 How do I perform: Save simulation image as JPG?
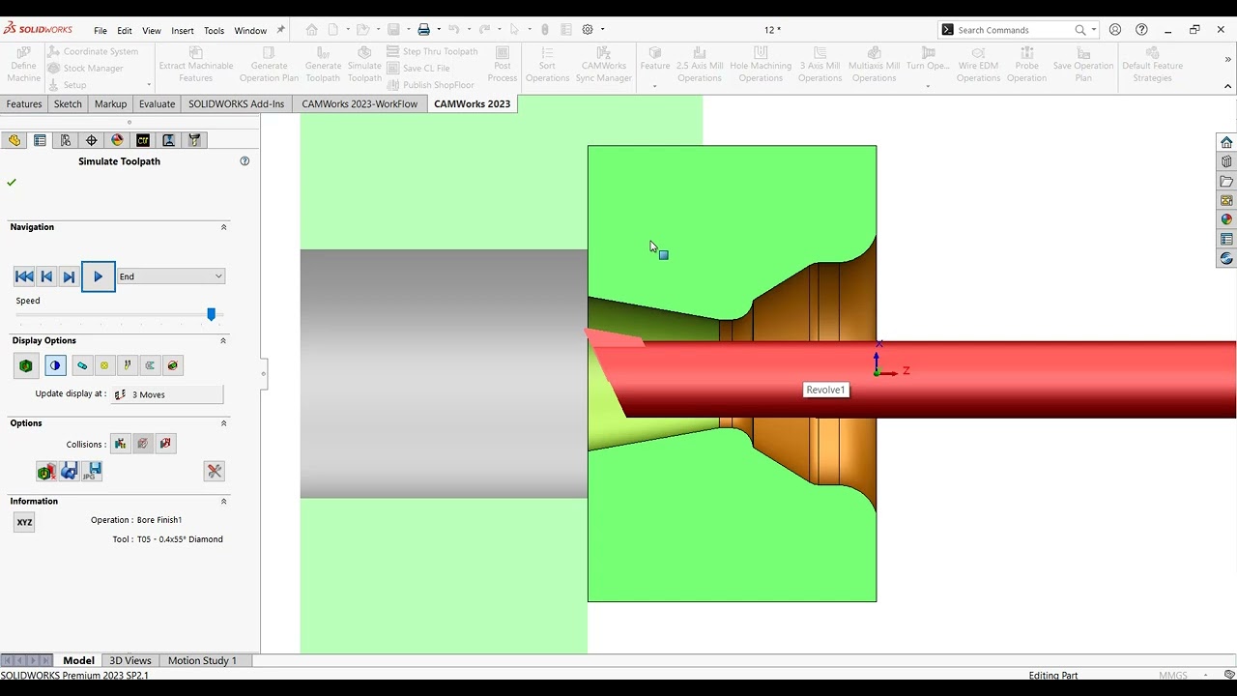click(x=92, y=471)
